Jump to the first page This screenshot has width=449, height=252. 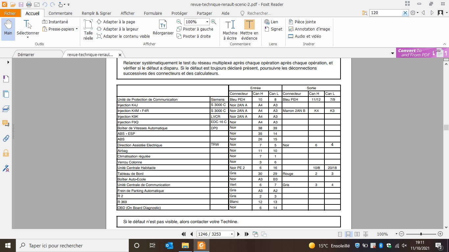184,234
